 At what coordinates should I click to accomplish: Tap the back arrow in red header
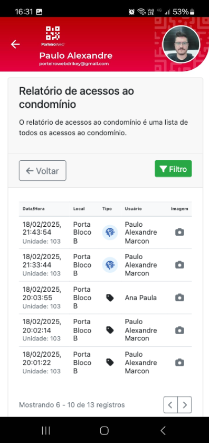click(15, 44)
